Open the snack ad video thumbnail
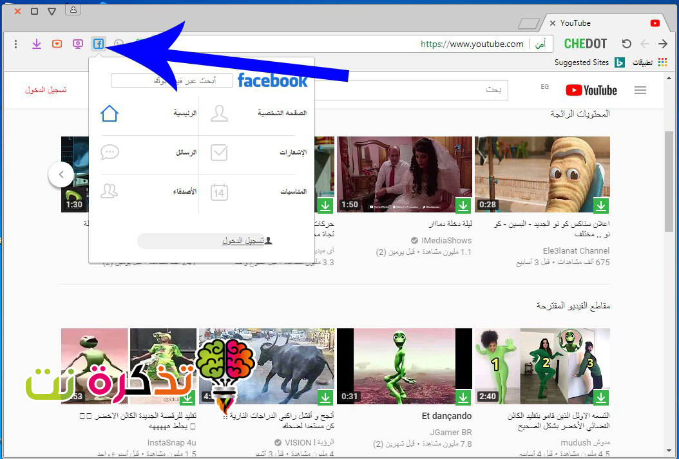Screen dimensions: 679x459 pyautogui.click(x=542, y=174)
